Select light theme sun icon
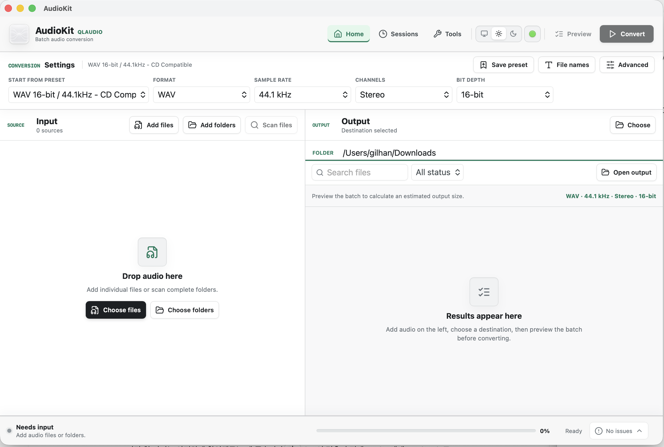664x447 pixels. click(x=499, y=34)
